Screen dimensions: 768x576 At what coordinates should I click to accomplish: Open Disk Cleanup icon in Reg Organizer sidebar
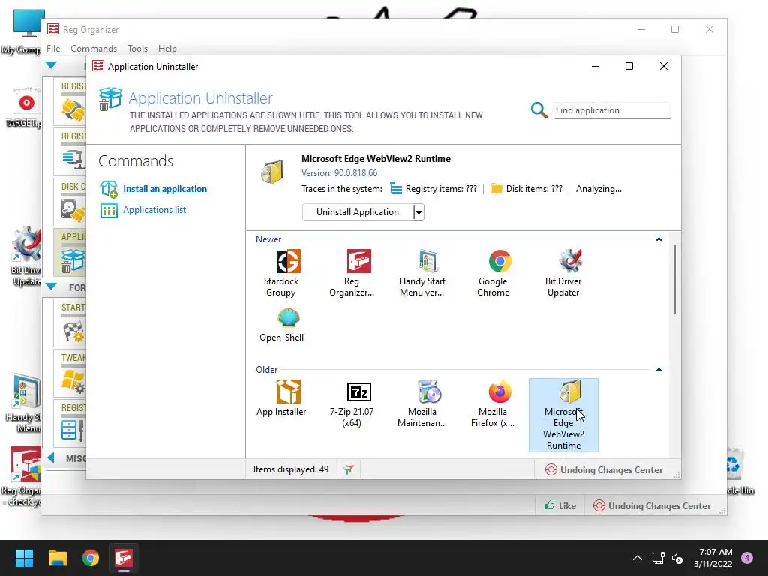[x=73, y=211]
